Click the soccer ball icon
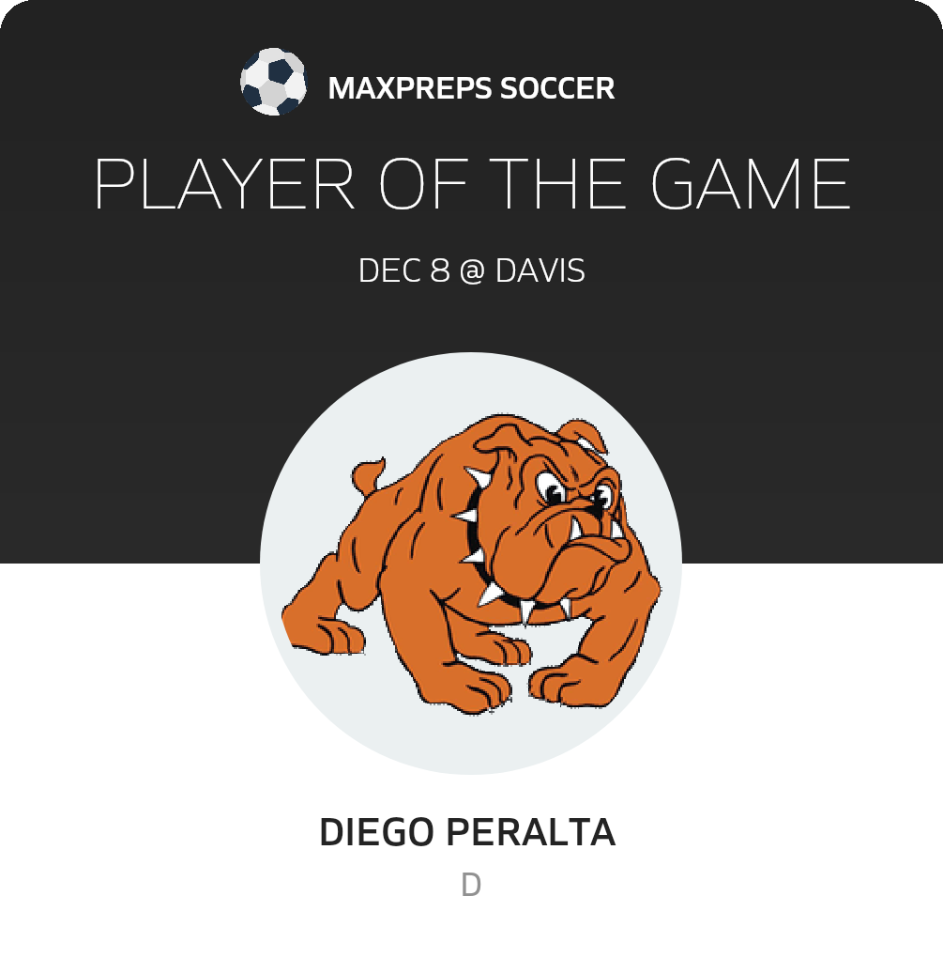943x958 pixels. tap(273, 82)
